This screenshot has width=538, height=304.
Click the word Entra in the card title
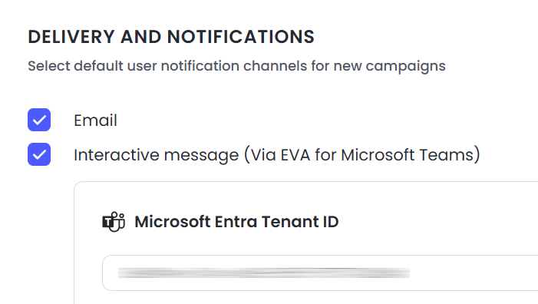236,222
